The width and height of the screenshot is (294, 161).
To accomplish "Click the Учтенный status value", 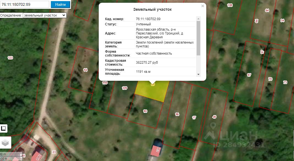I will 144,24.
